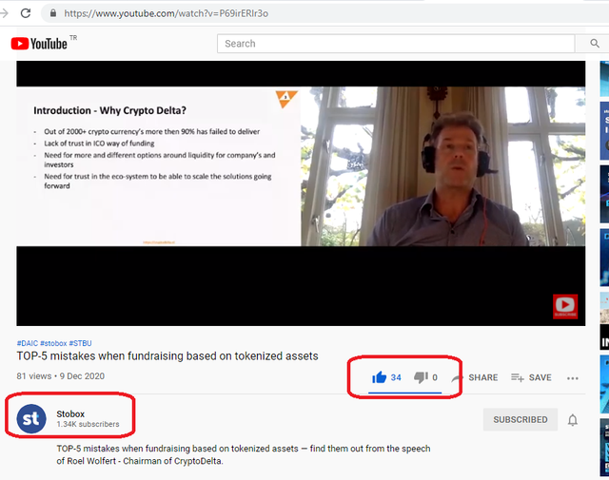Click the video player to pause
Image resolution: width=609 pixels, height=480 pixels.
pos(301,193)
